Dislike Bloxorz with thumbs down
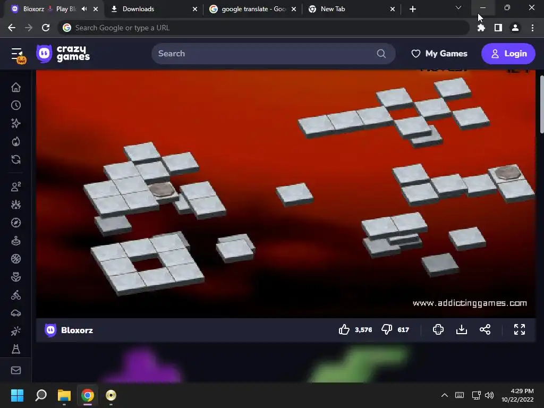 coord(387,329)
